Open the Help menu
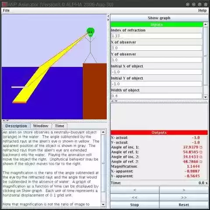This screenshot has width=210, height=210. coord(202,10)
